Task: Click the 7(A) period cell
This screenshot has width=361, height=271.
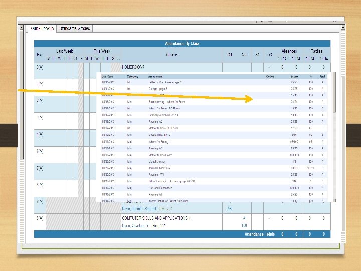Action: point(40,168)
